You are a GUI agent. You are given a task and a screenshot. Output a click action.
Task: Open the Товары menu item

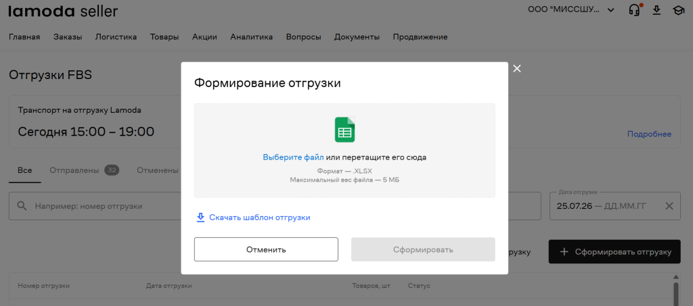(x=164, y=37)
